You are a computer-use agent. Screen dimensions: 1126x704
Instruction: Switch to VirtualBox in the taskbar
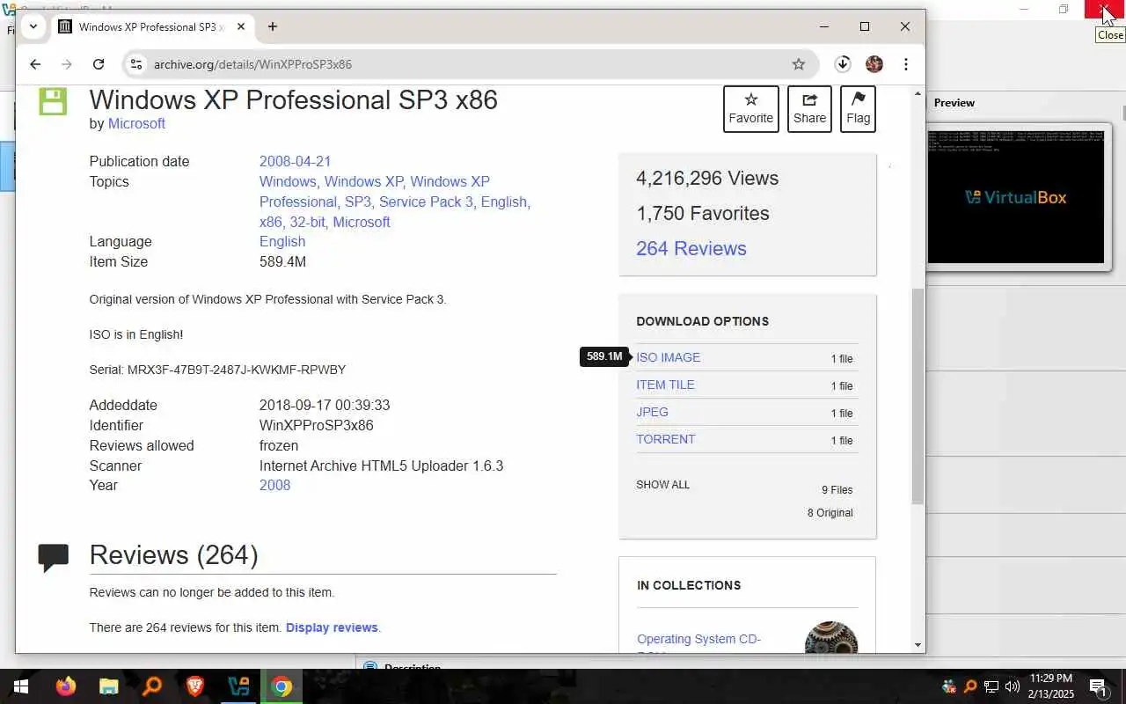point(238,686)
